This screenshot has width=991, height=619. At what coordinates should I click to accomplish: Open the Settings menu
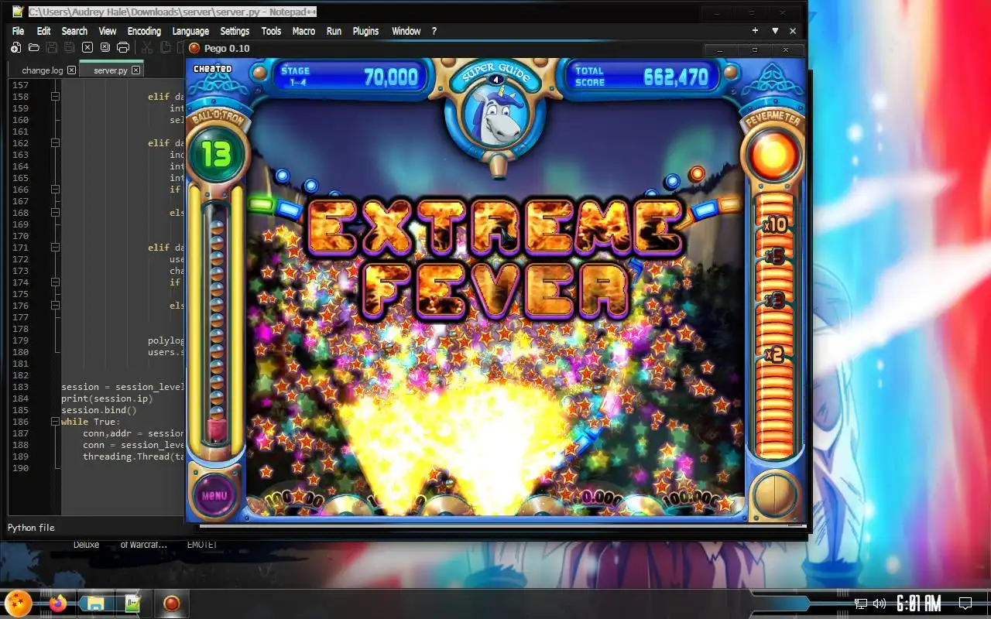235,31
